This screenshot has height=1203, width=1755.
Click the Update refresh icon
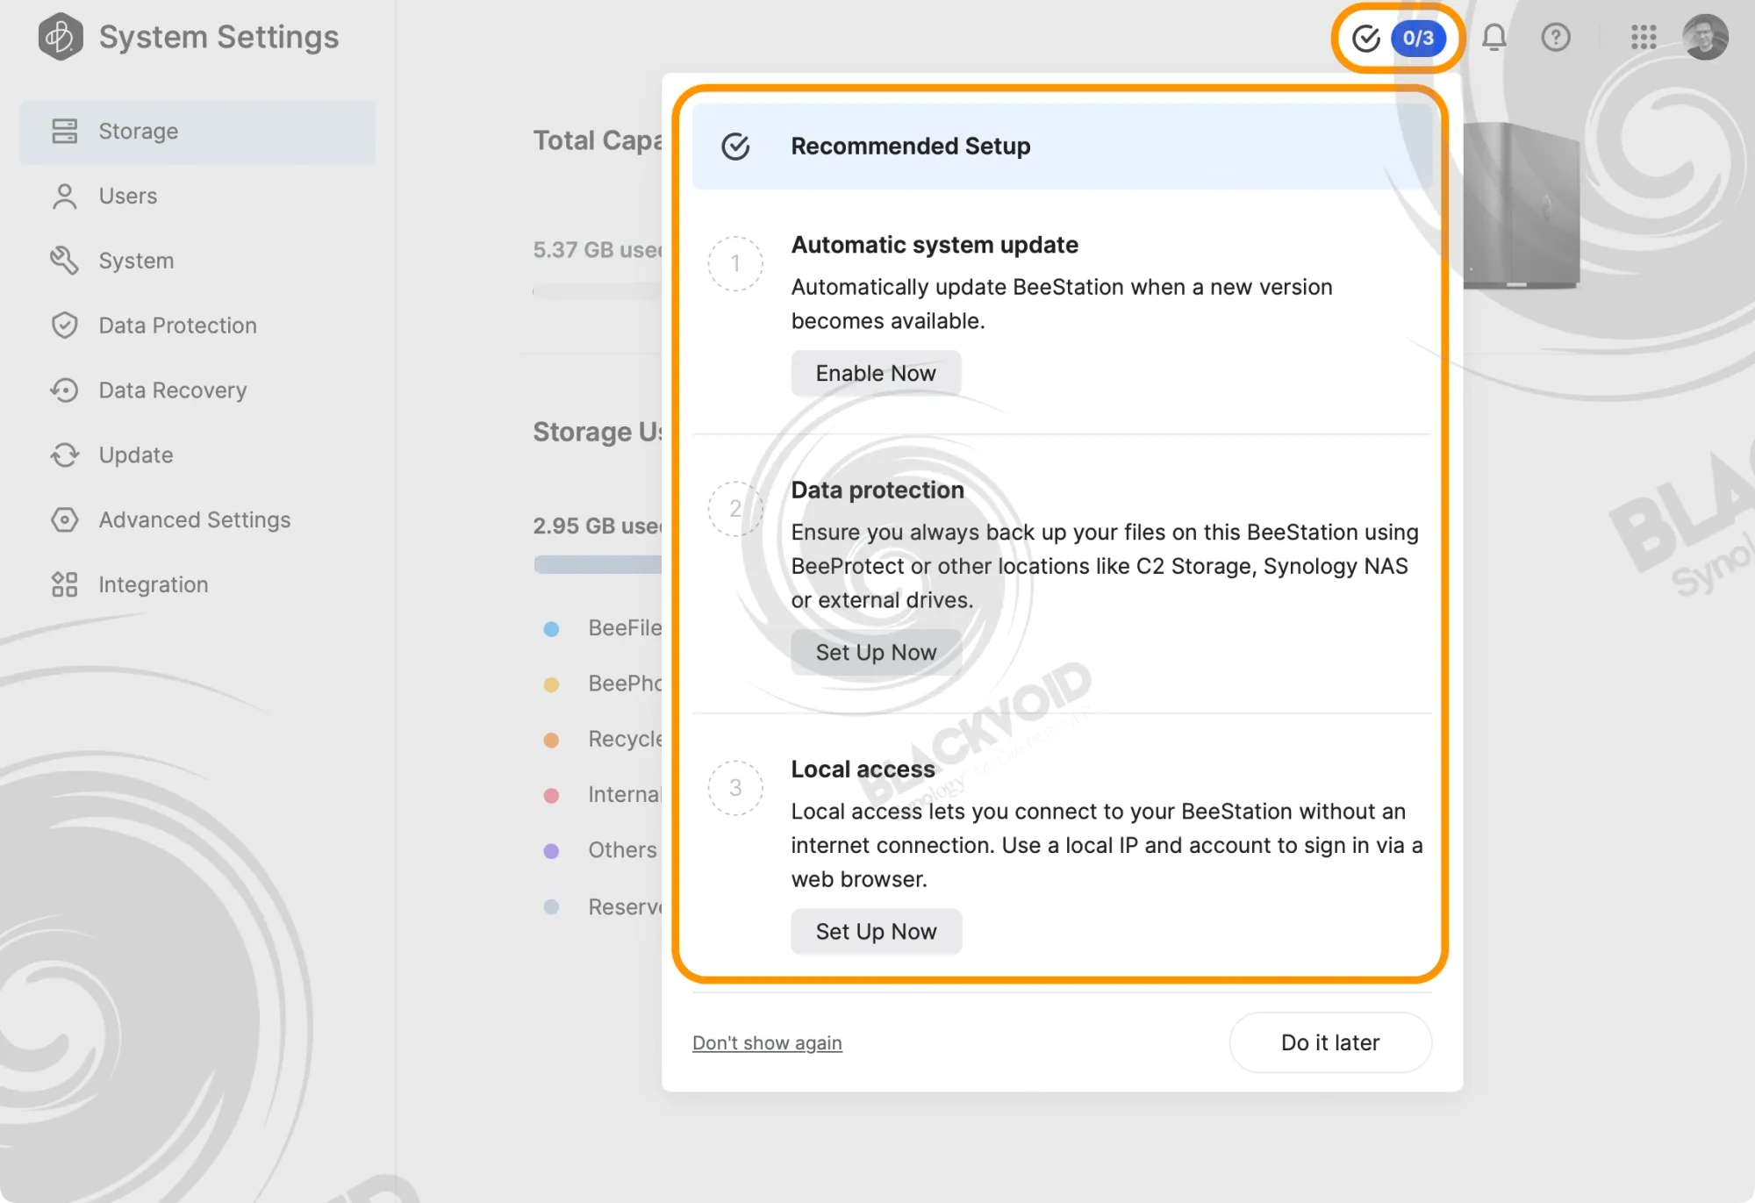tap(64, 455)
